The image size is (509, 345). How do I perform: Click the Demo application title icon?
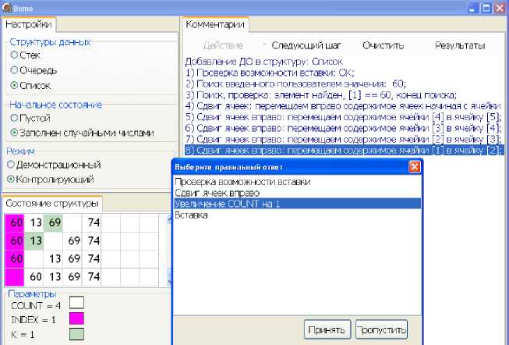7,7
